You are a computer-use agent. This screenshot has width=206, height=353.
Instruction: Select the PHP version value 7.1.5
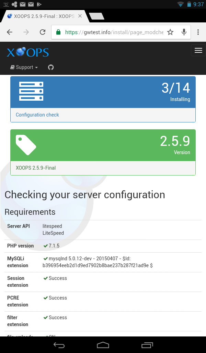(x=54, y=246)
